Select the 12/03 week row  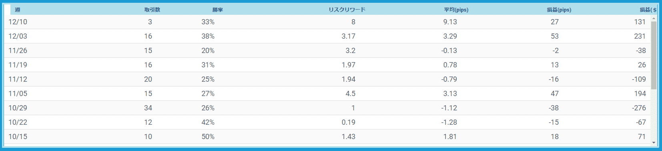327,36
